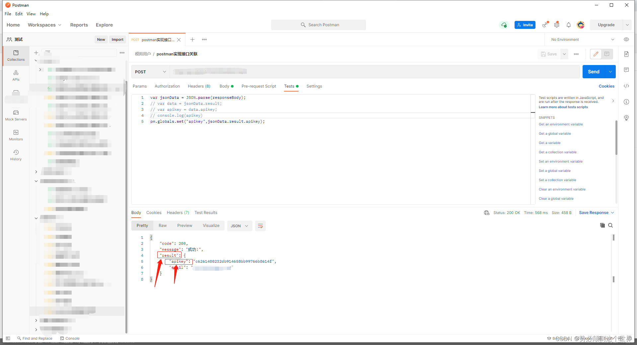Open the File menu

(x=8, y=14)
